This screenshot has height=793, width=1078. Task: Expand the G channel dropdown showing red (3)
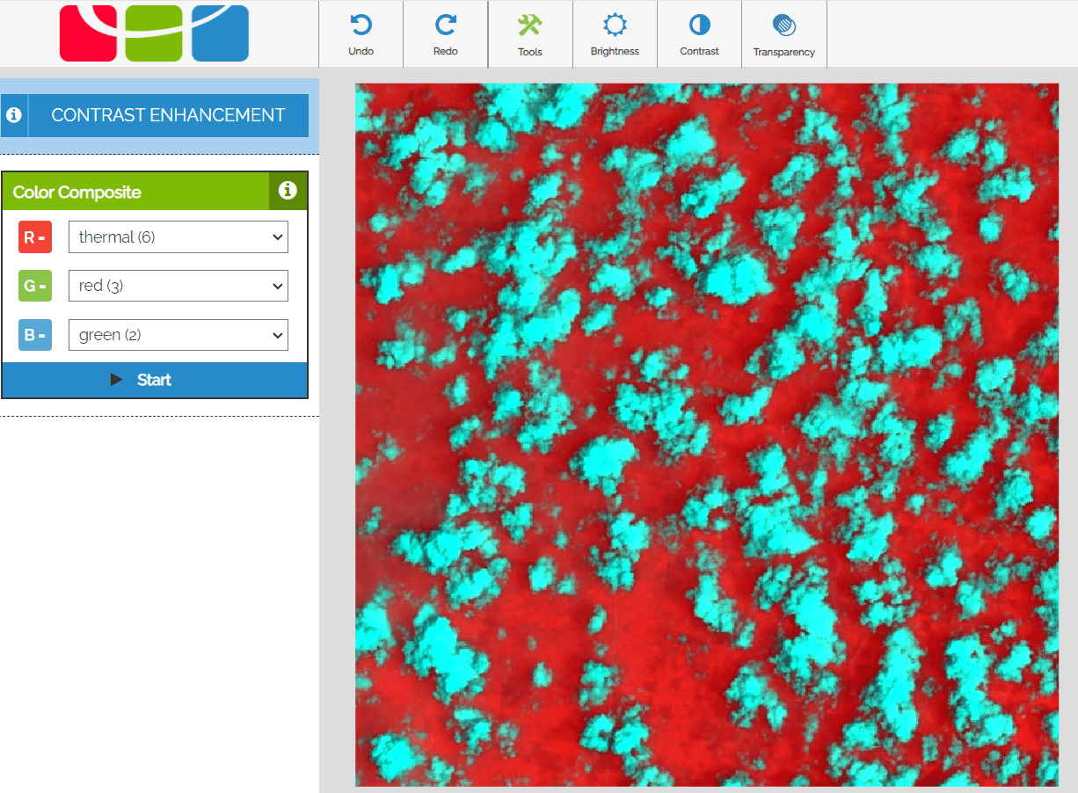coord(178,286)
